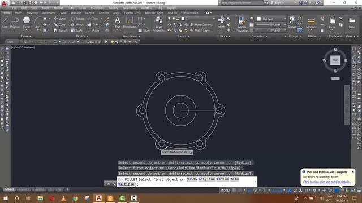The width and height of the screenshot is (362, 203).
Task: Expand the Properties panel
Action: pyautogui.click(x=259, y=36)
